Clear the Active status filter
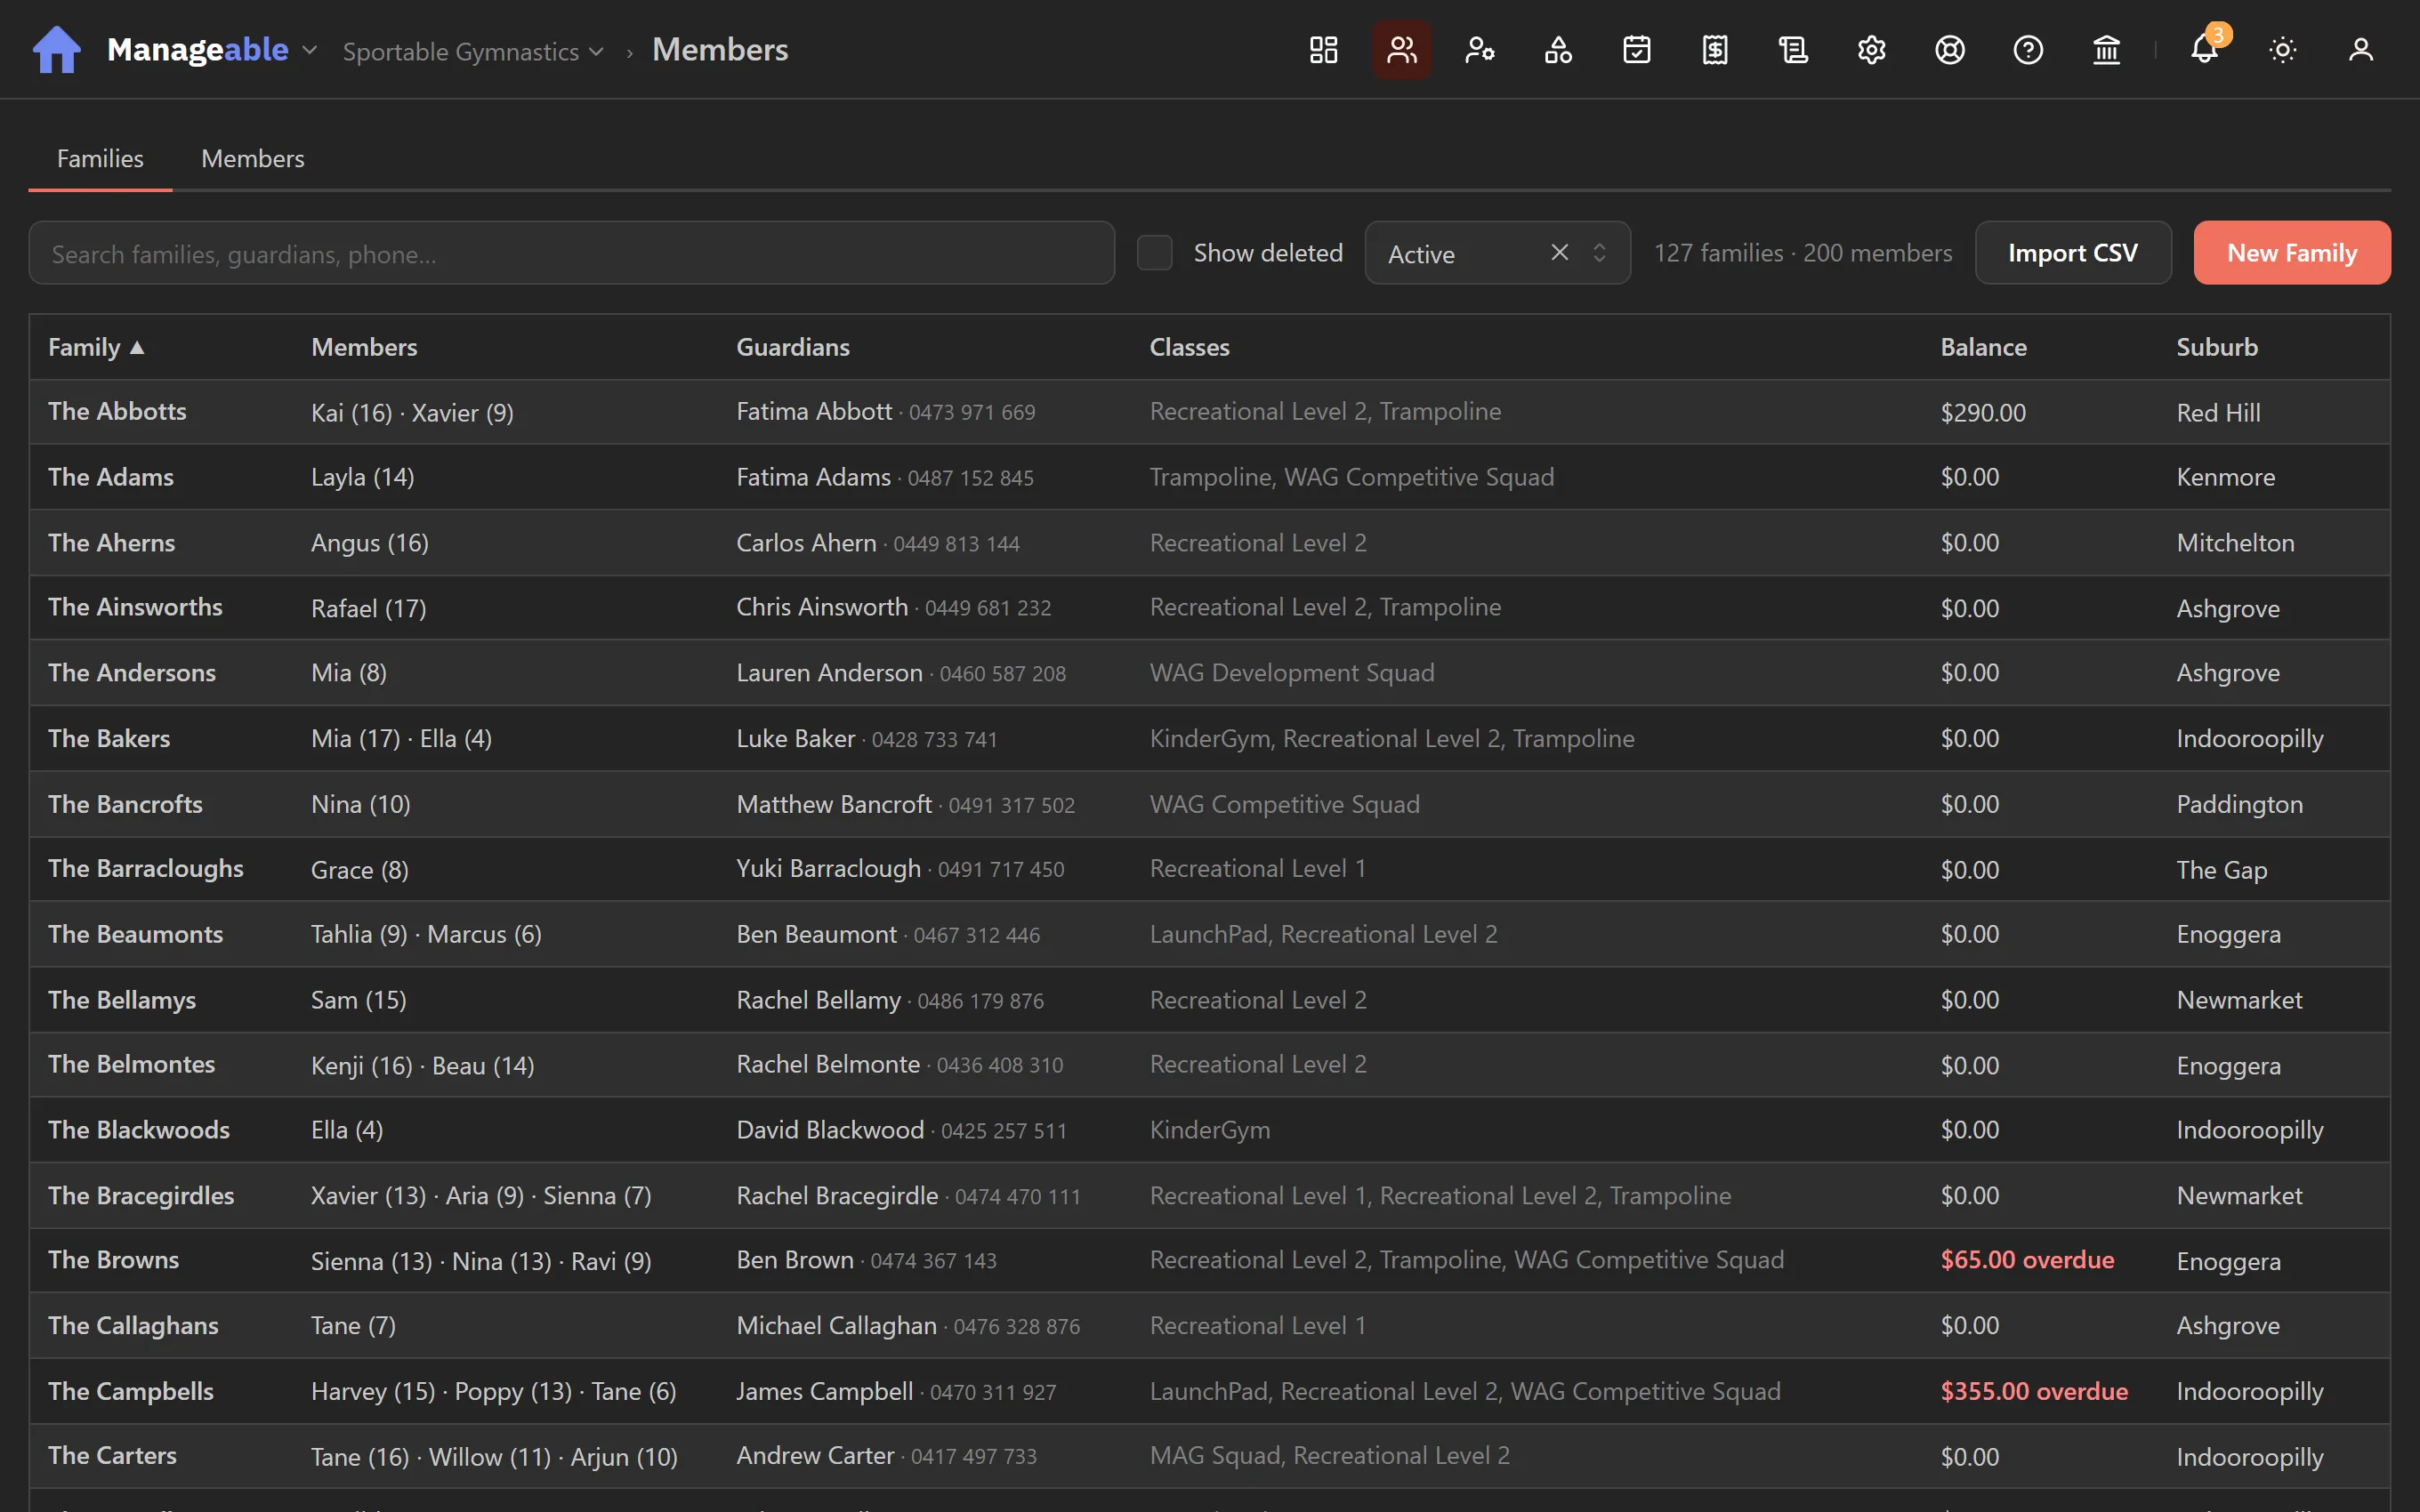The image size is (2420, 1512). click(x=1559, y=253)
